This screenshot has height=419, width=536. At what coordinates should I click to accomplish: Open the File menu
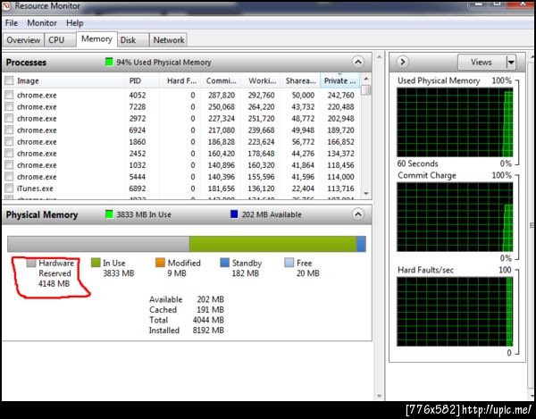12,23
